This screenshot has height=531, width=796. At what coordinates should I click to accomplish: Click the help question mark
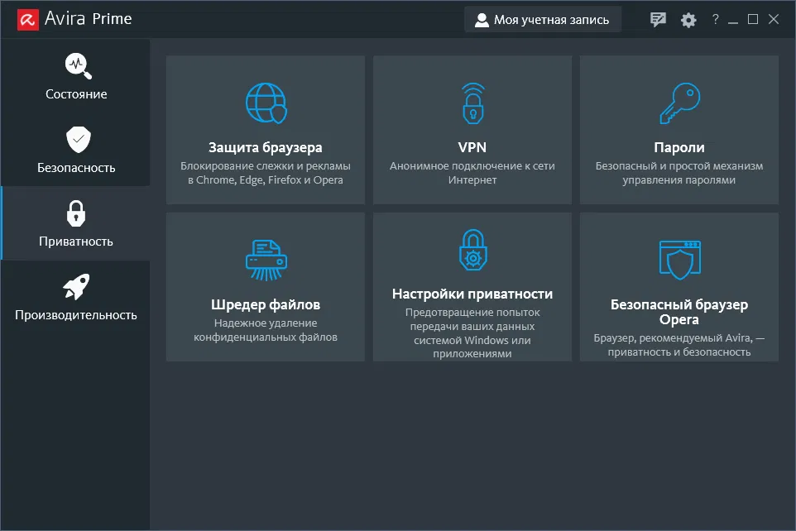click(715, 19)
